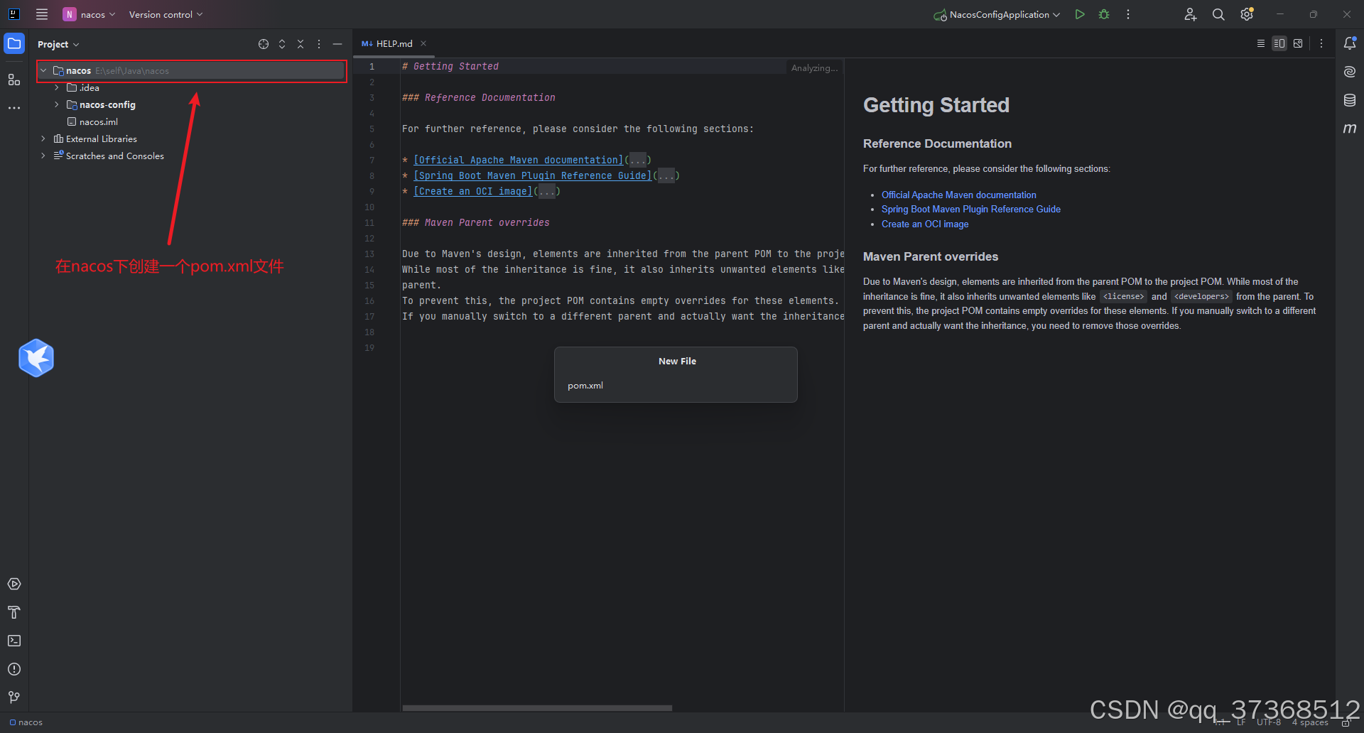Click the JetBrains app logo icon
Image resolution: width=1364 pixels, height=733 pixels.
tap(13, 14)
